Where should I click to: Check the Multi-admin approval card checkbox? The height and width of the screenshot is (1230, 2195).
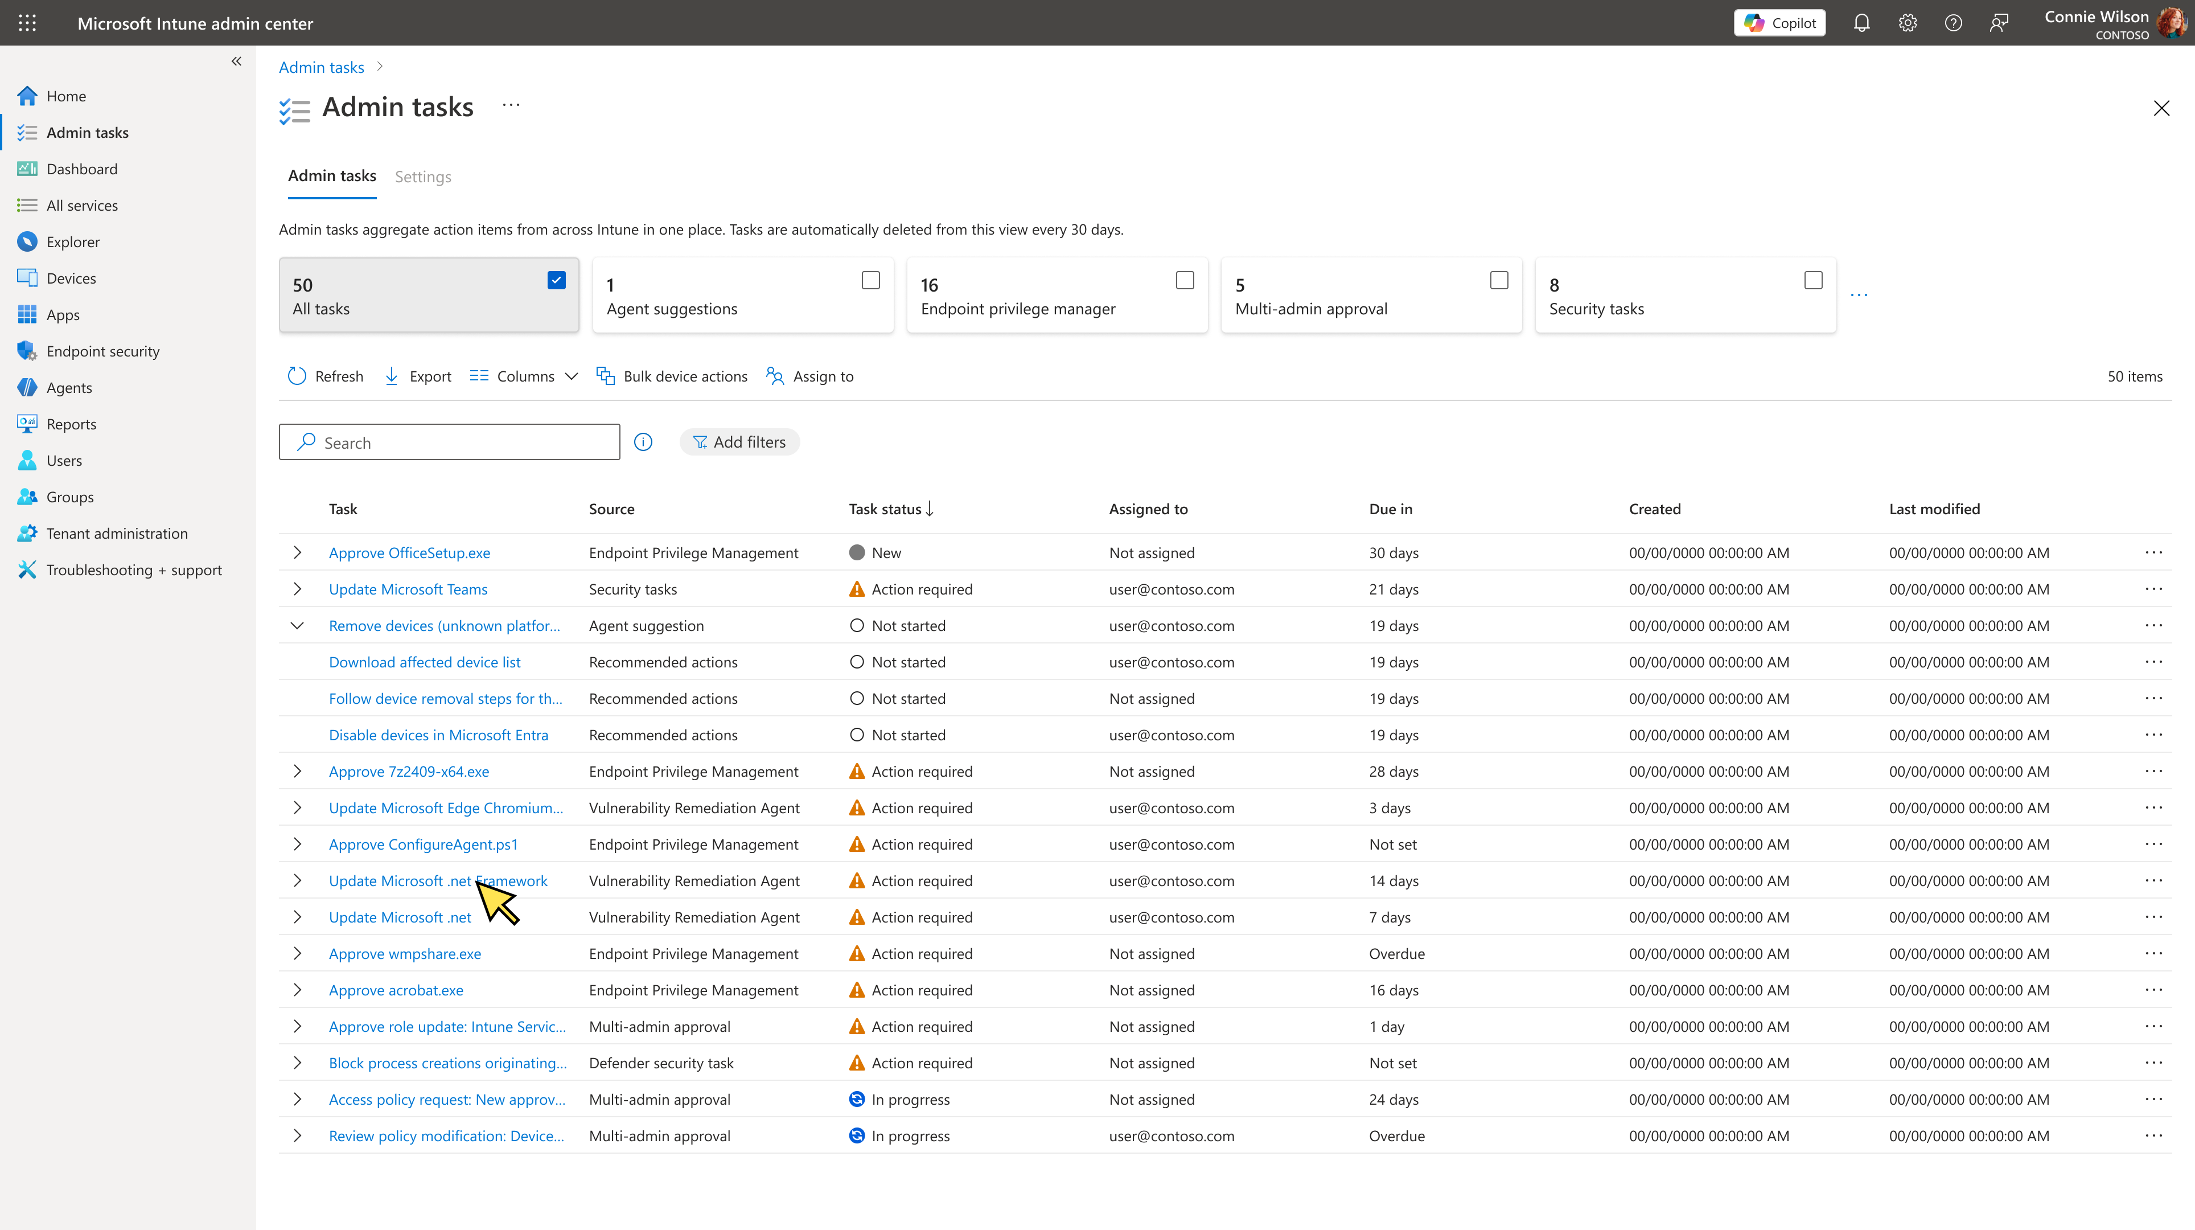click(x=1499, y=280)
